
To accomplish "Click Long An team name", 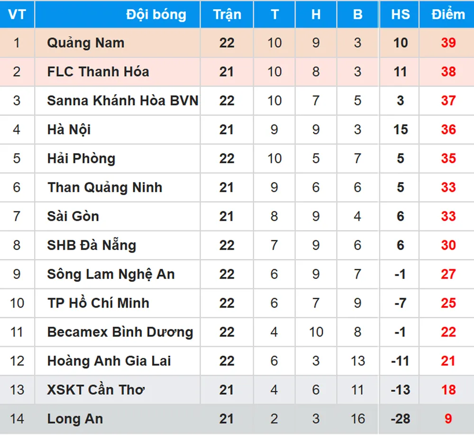I will coord(75,419).
